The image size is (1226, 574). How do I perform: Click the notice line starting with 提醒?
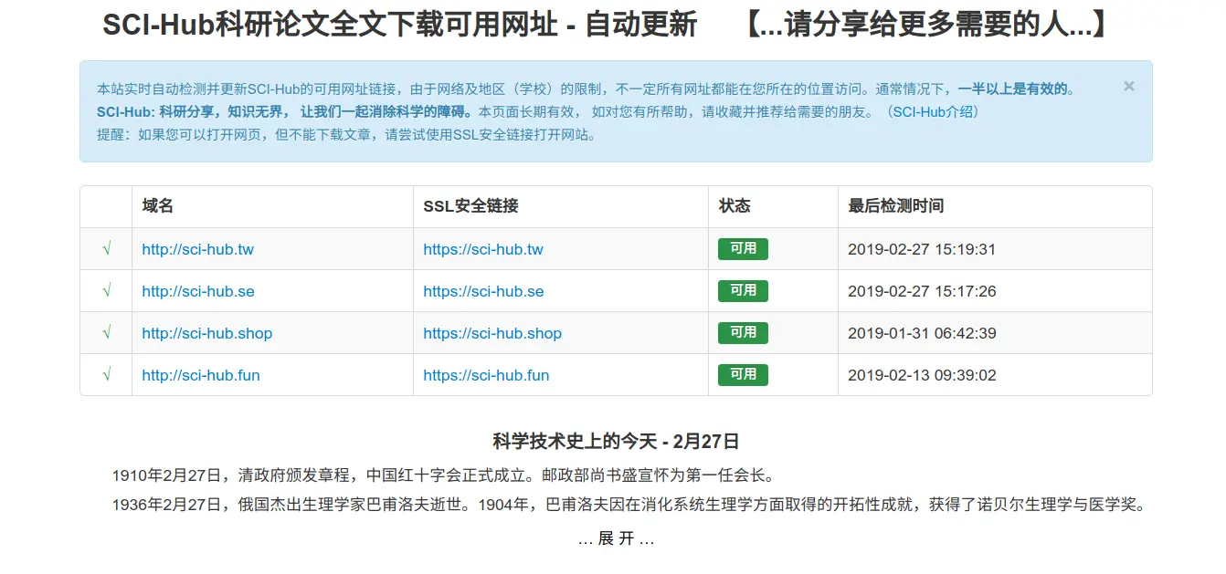[347, 135]
